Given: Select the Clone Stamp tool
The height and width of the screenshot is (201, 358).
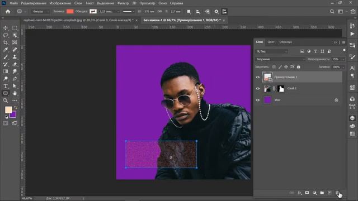Looking at the screenshot, I should (x=15, y=57).
